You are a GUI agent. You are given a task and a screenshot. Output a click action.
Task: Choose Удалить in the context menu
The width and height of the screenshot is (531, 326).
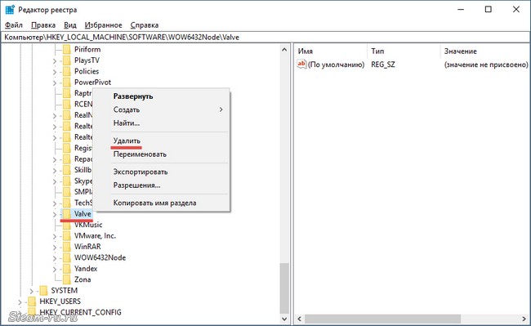pos(162,141)
